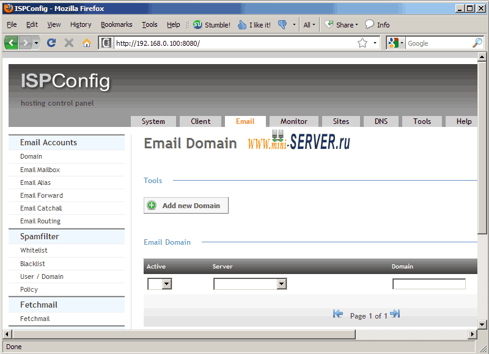The height and width of the screenshot is (354, 489).
Task: Open the Server filter dropdown
Action: [250, 284]
